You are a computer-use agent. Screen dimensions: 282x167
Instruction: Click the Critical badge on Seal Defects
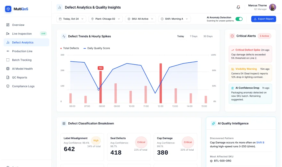[x=141, y=142]
